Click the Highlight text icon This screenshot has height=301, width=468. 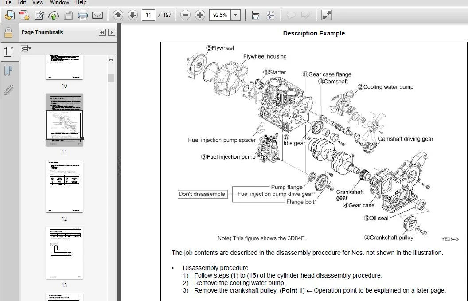click(306, 15)
